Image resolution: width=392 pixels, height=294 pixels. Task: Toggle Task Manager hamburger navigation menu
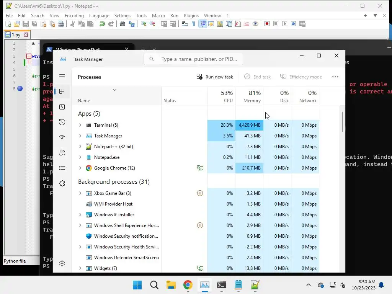tap(62, 76)
